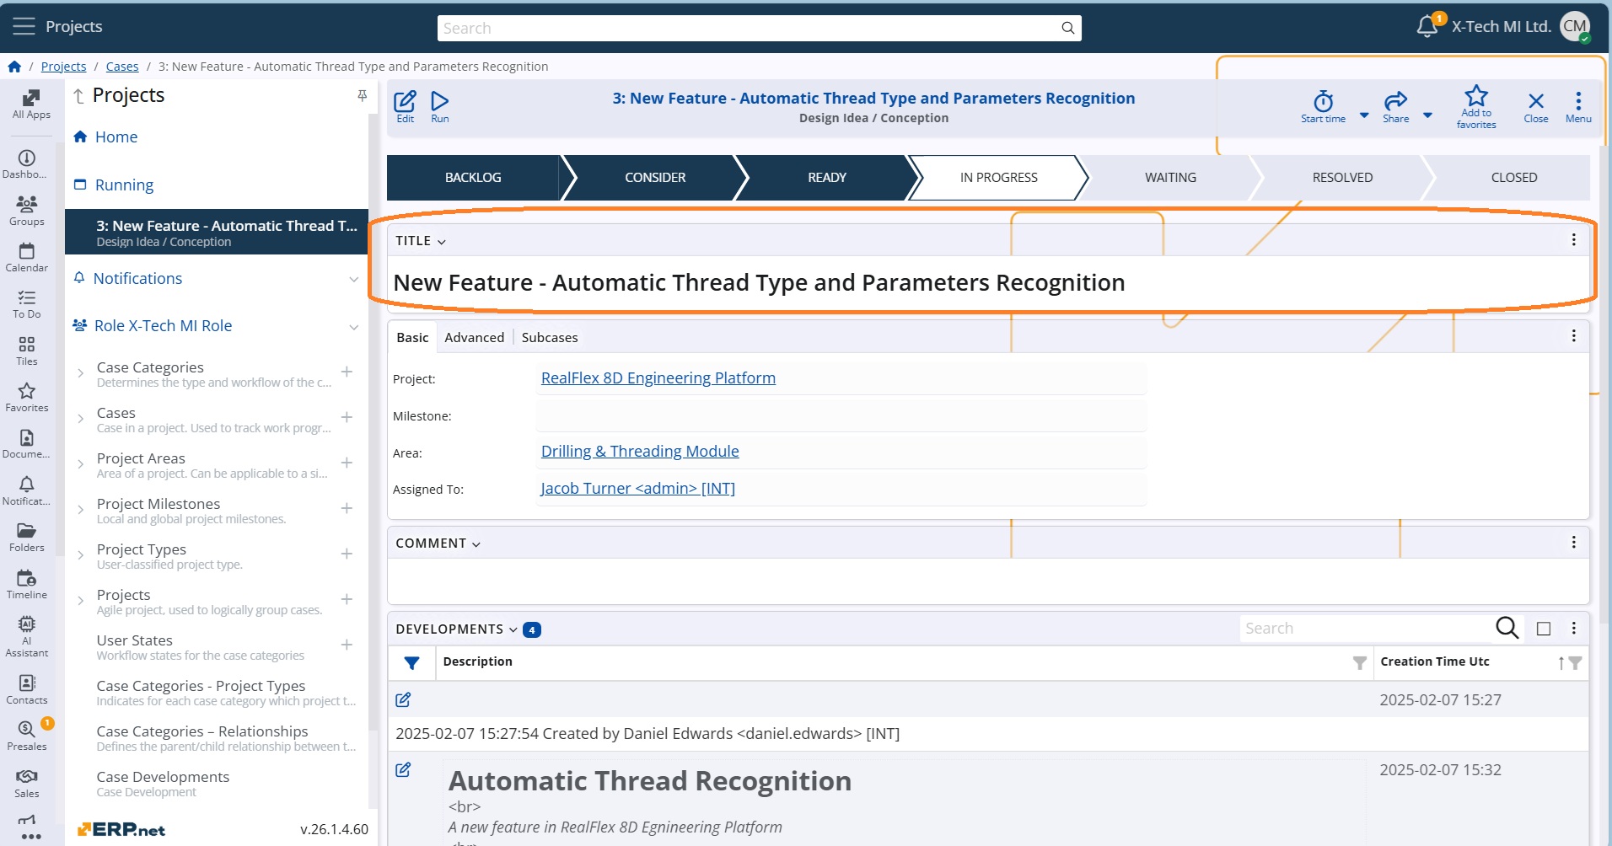Open Tiles in the sidebar
The width and height of the screenshot is (1612, 846).
click(27, 351)
